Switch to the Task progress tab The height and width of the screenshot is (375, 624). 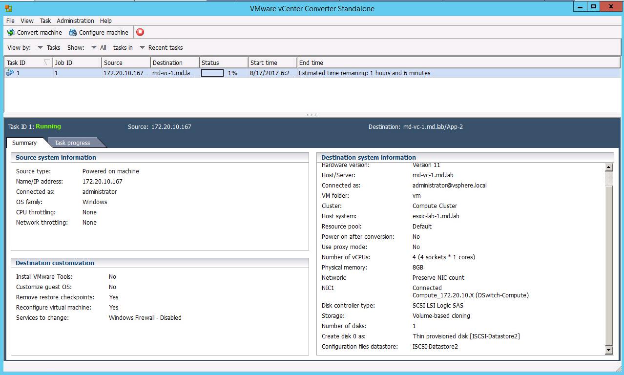tap(72, 143)
